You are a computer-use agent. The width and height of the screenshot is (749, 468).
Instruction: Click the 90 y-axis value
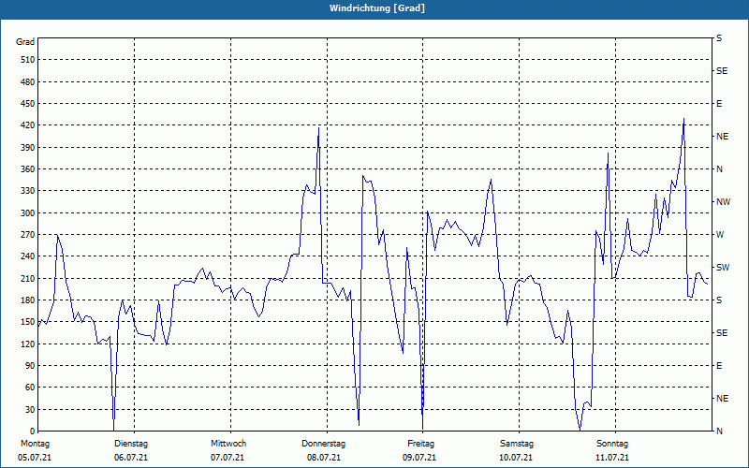pos(30,366)
